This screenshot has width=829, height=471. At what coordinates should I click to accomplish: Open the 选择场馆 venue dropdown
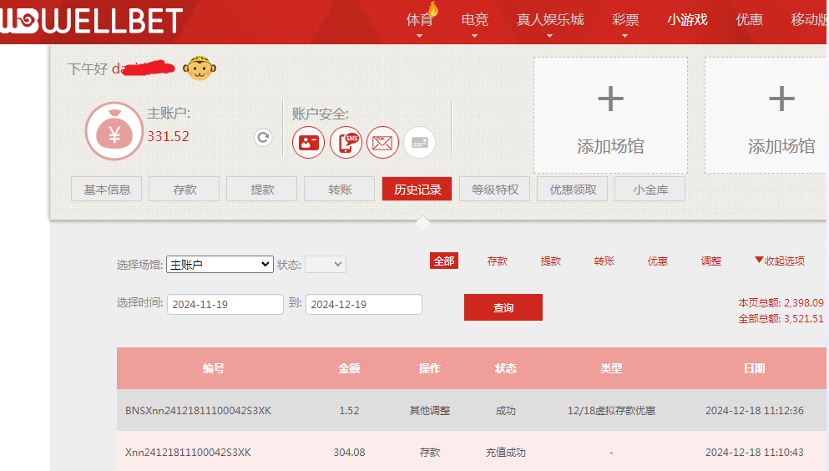click(x=220, y=265)
